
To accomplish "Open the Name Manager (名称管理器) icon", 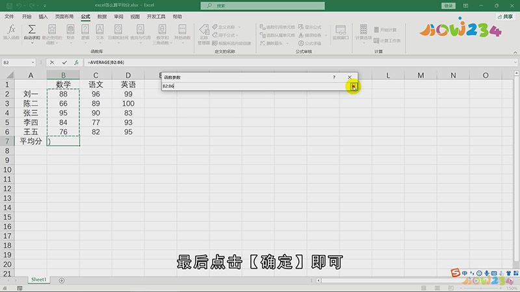I will (x=203, y=30).
